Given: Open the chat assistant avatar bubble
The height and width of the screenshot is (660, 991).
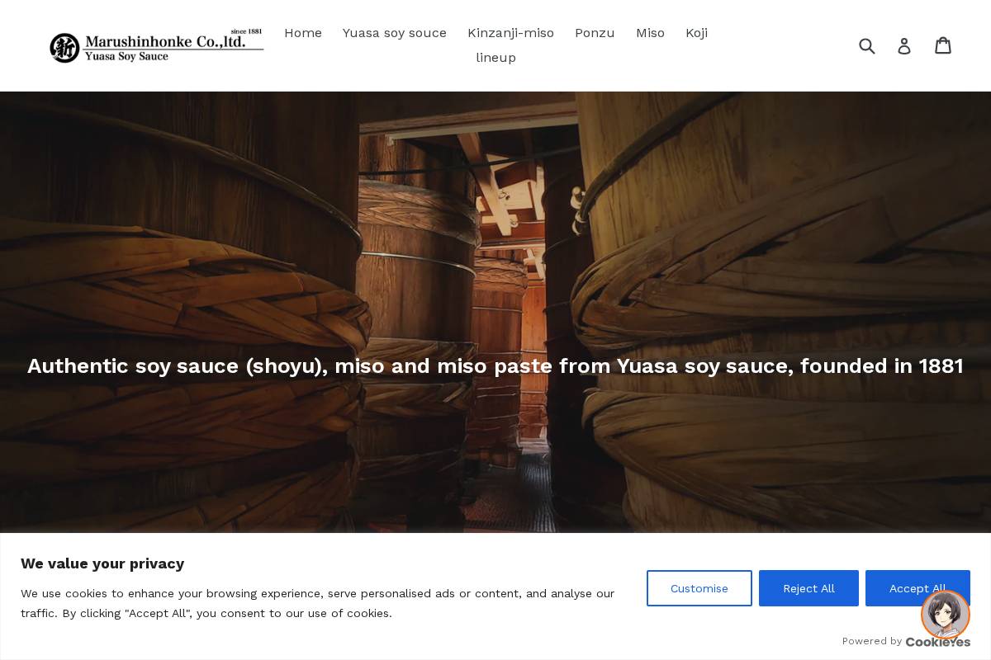Looking at the screenshot, I should (945, 615).
